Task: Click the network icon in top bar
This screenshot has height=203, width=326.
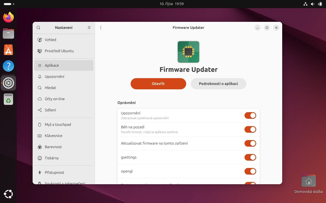Action: point(305,4)
